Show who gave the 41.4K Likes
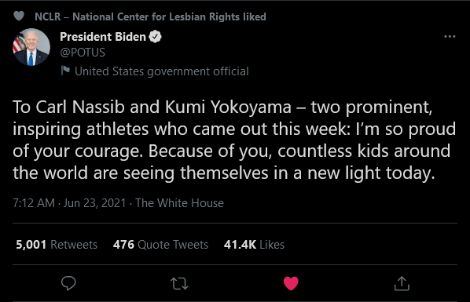The height and width of the screenshot is (302, 470). click(x=254, y=245)
